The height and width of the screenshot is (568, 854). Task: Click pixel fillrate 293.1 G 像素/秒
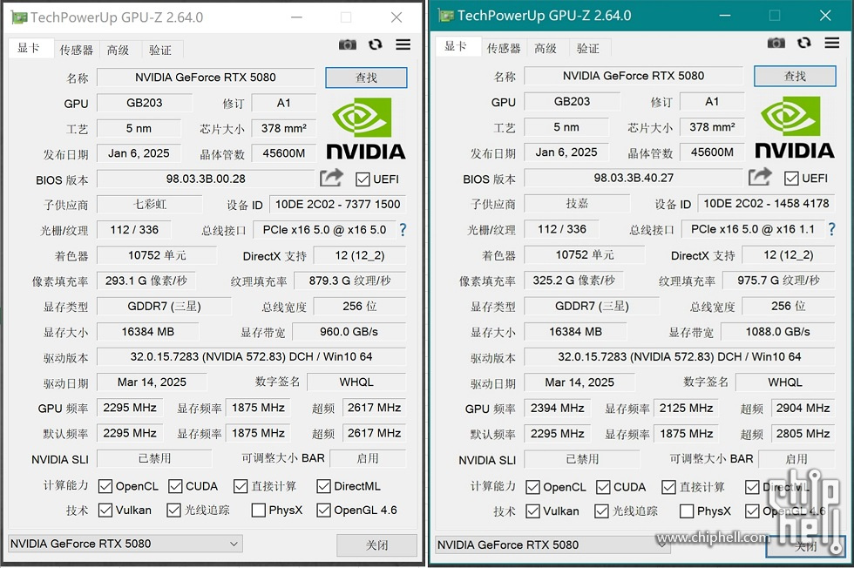point(146,281)
